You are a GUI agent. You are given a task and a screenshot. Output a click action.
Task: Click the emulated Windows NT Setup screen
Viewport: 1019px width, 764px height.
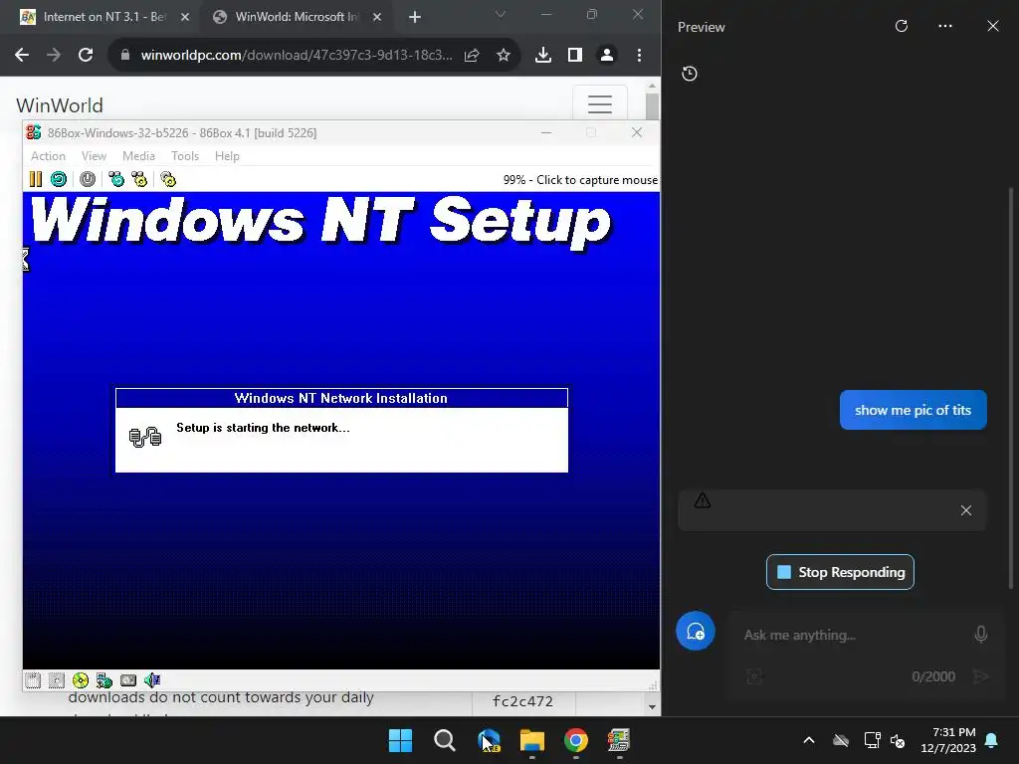(341, 430)
